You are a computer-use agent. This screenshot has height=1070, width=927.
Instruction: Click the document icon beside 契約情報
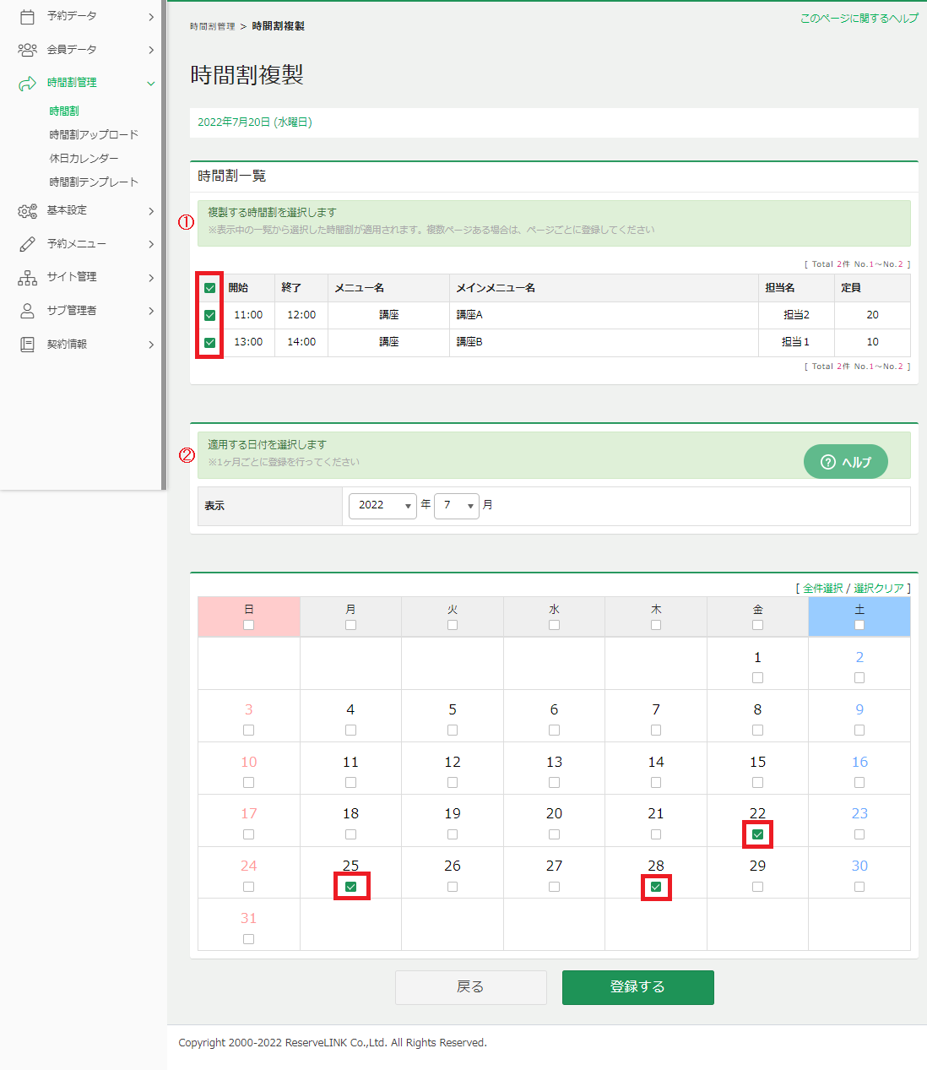coord(27,345)
